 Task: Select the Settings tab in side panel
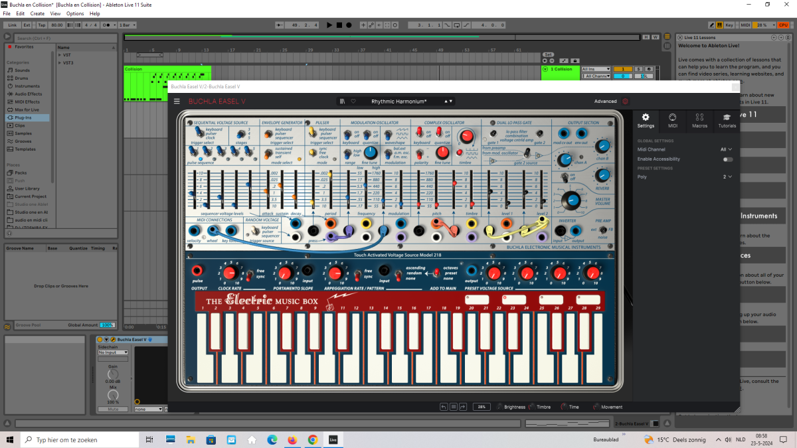[x=646, y=120]
